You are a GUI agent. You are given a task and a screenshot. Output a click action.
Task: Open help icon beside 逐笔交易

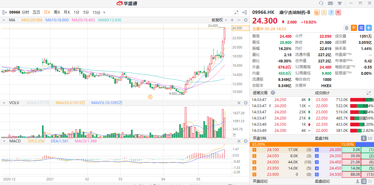point(273,93)
